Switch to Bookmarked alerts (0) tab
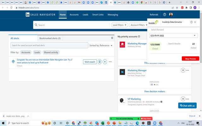202x126 pixels. 50,38
